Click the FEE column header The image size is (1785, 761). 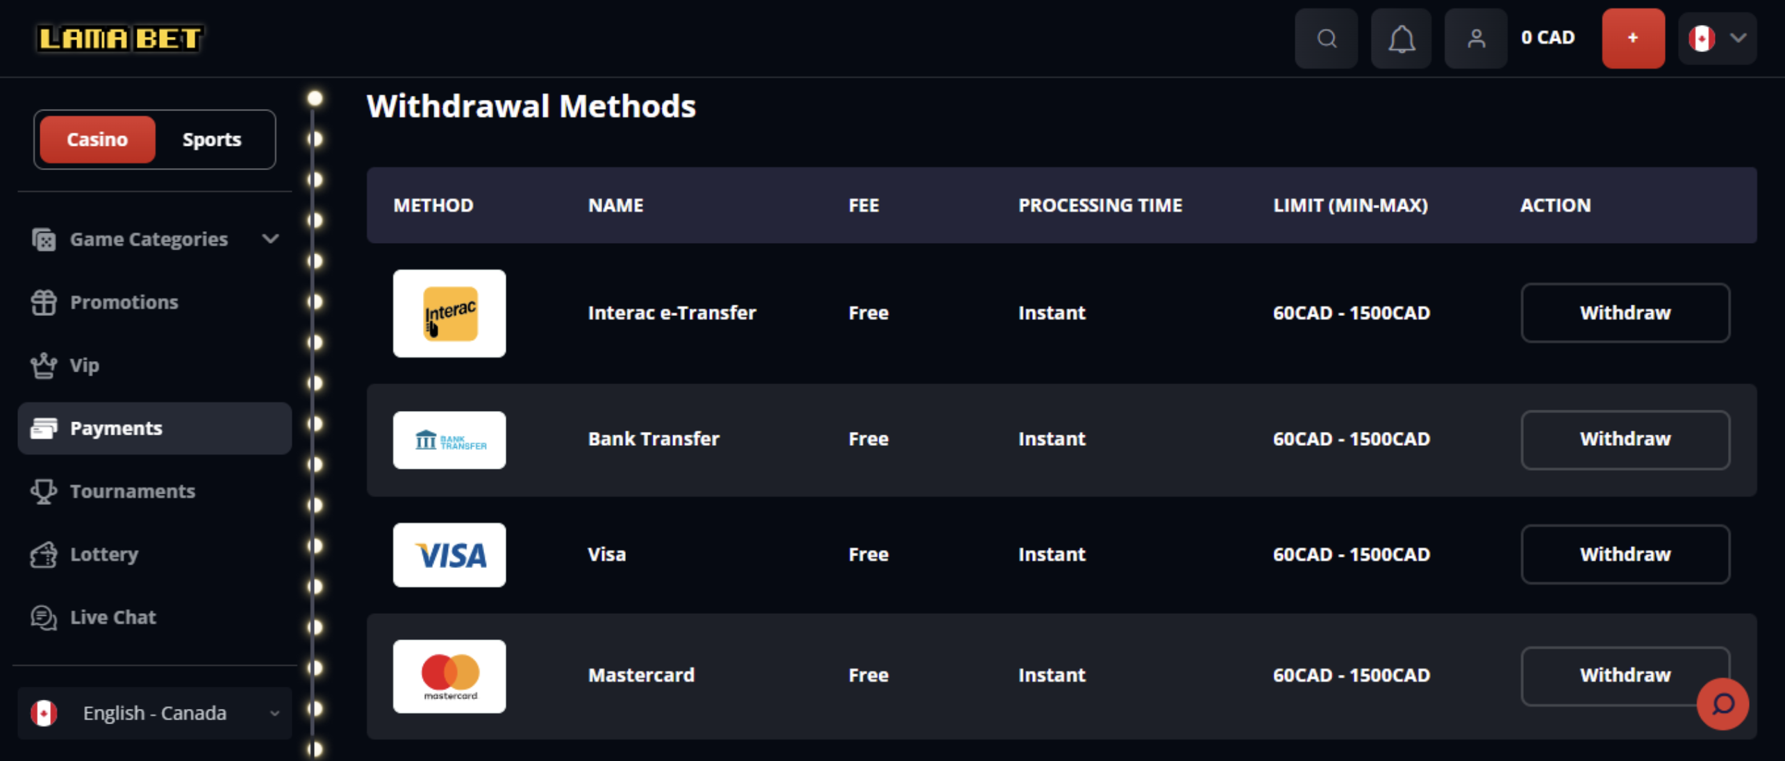coord(863,206)
